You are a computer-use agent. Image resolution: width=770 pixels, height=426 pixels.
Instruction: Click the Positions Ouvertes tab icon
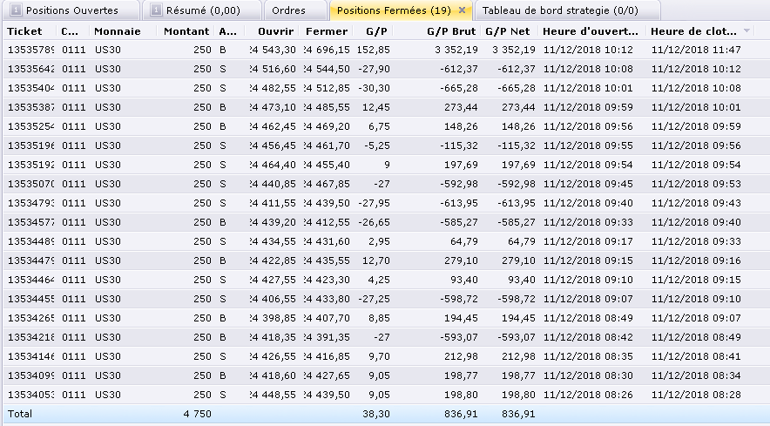point(14,10)
